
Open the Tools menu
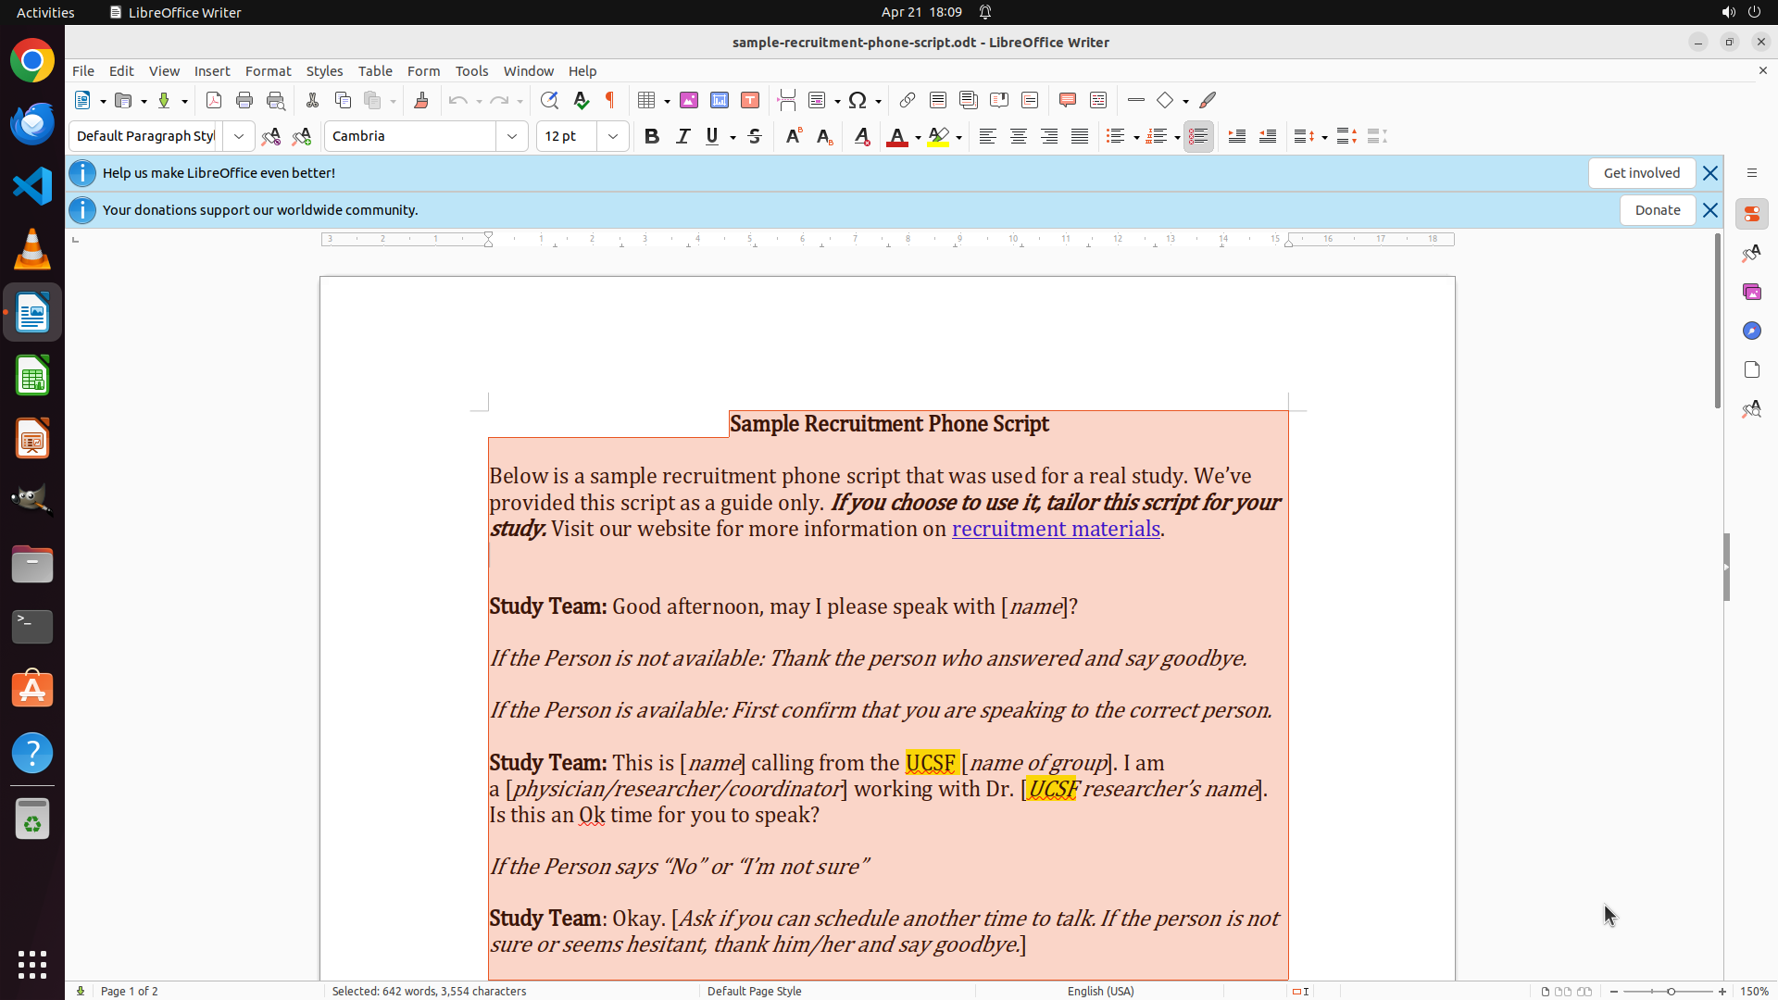471,71
